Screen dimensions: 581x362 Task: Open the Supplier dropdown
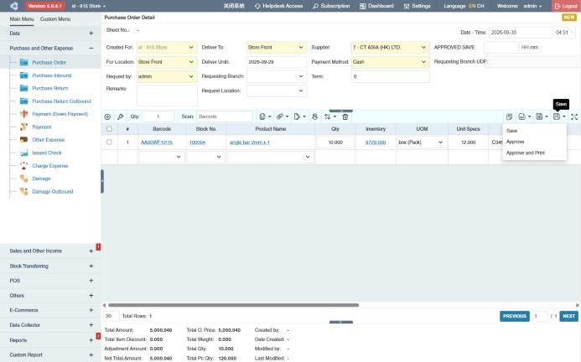(x=390, y=48)
